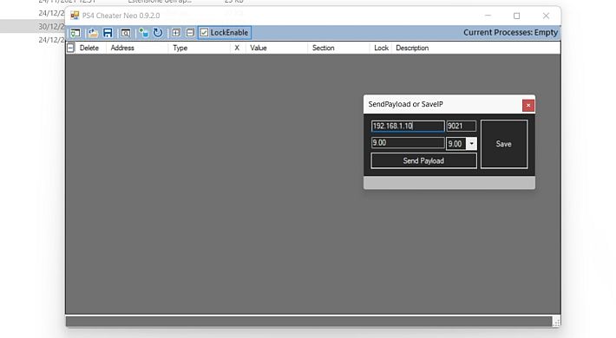Click the version text field showing 9.00
This screenshot has height=338, width=616.
408,143
